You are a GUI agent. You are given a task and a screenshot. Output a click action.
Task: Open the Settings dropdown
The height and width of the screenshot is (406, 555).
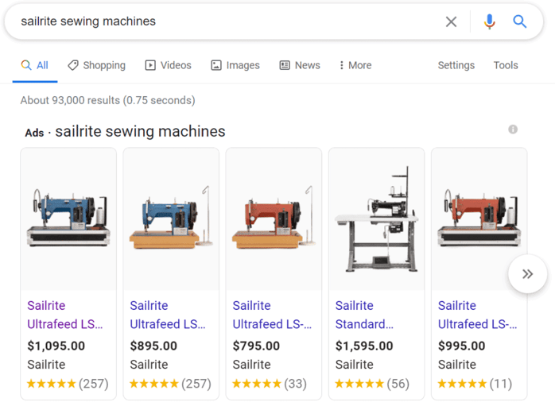456,65
